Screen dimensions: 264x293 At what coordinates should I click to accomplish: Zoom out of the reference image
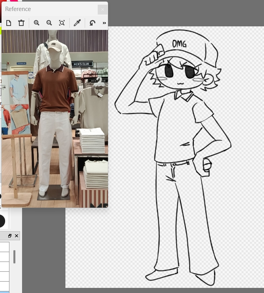click(x=49, y=23)
